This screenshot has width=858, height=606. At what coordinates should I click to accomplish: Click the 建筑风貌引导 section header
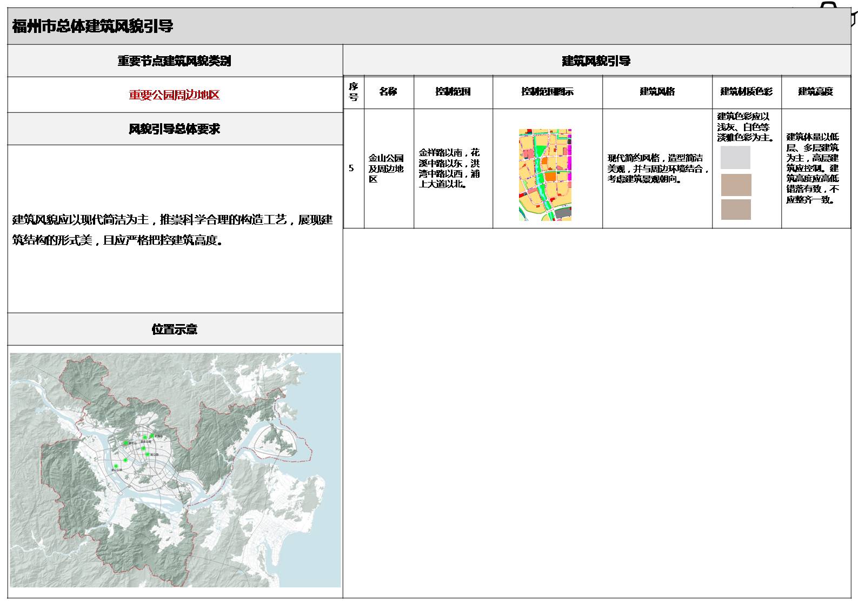click(x=596, y=61)
